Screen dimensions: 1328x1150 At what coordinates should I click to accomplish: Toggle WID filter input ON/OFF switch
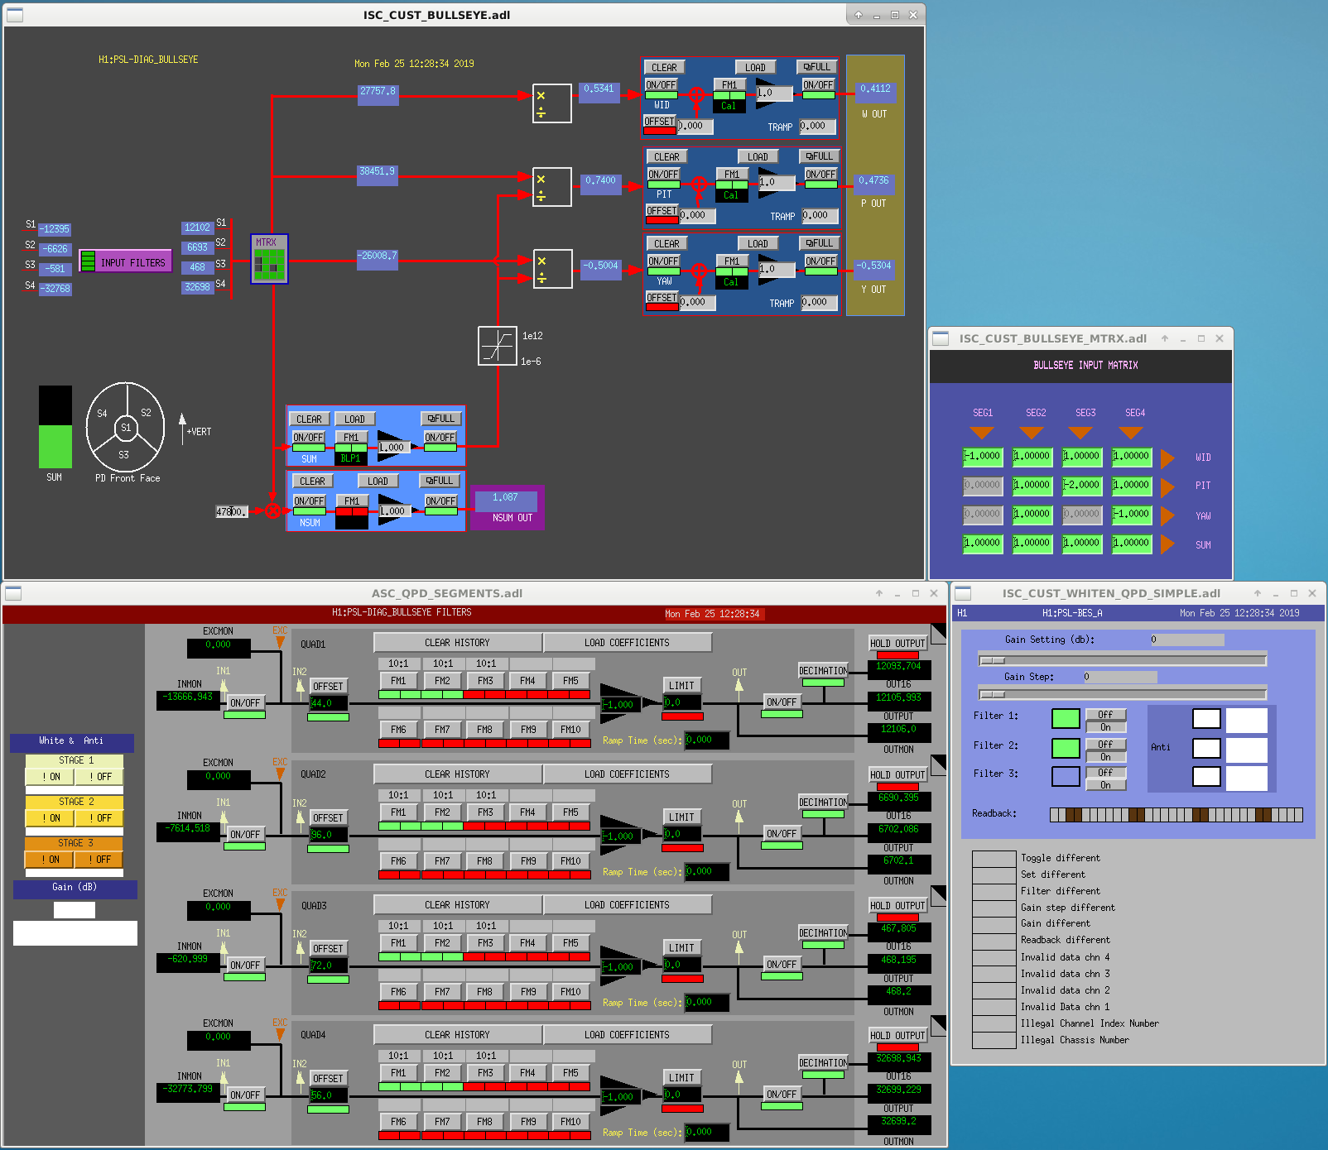(x=661, y=85)
